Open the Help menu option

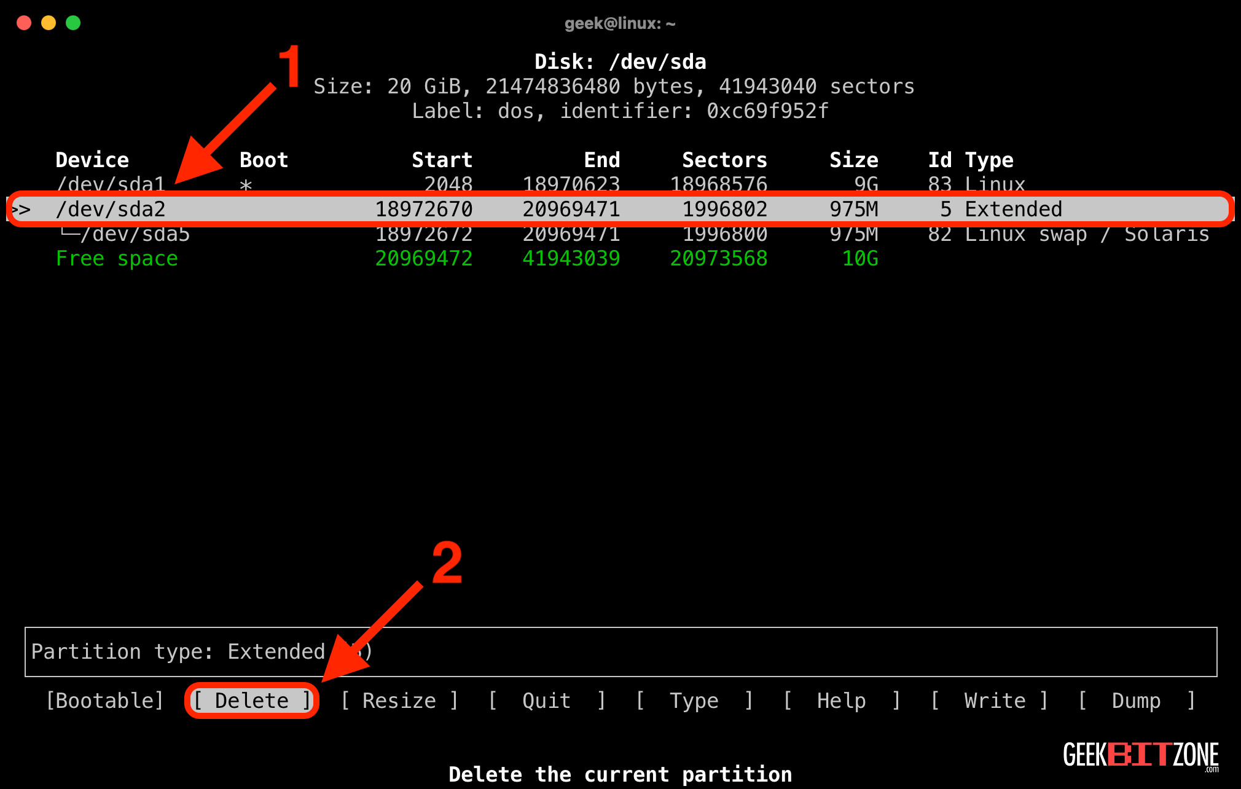pyautogui.click(x=840, y=700)
